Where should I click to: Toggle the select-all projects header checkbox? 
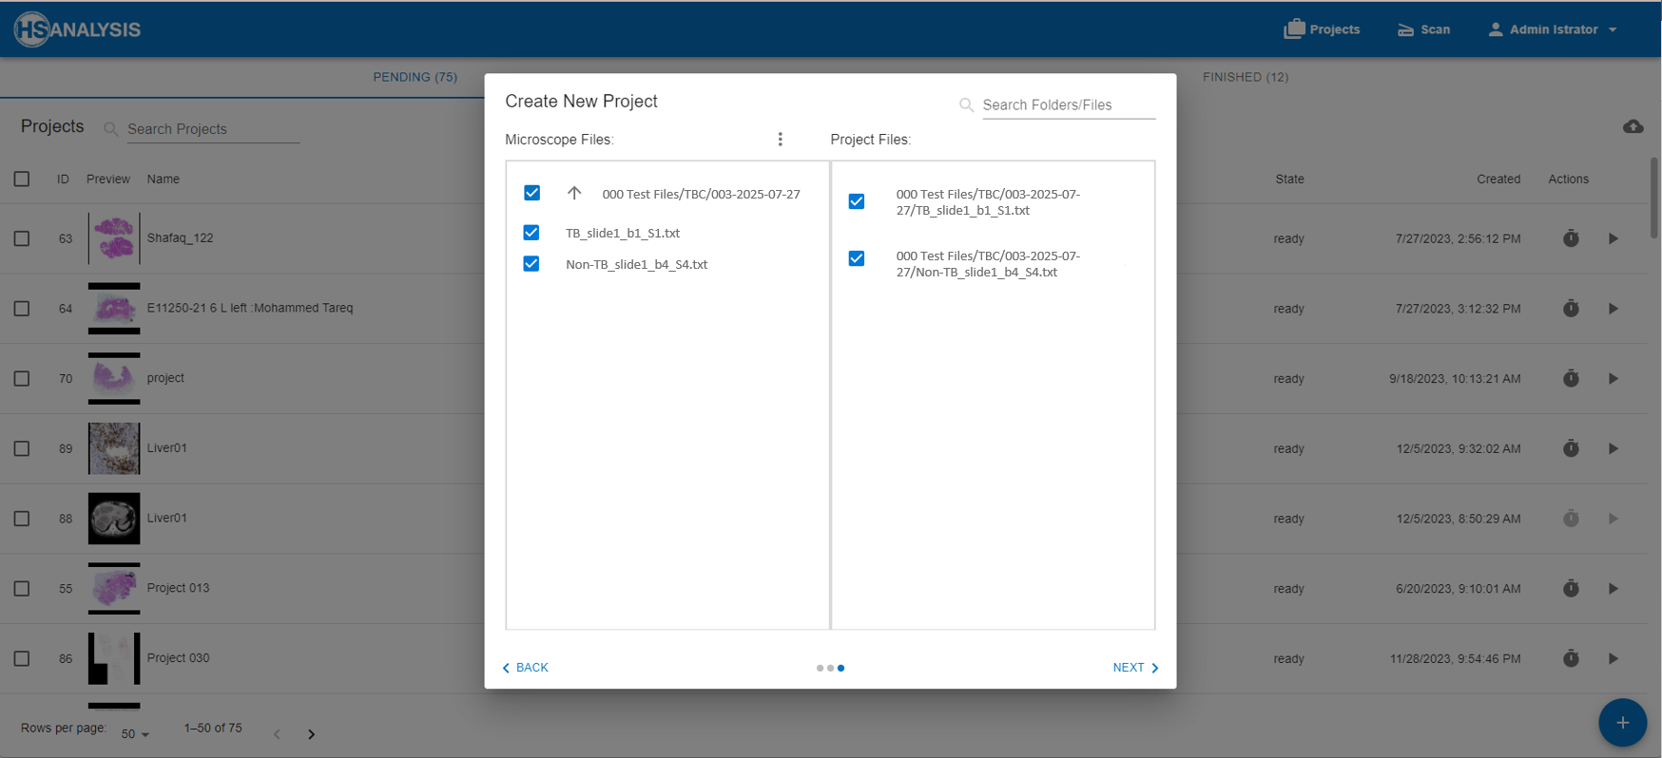pos(22,179)
